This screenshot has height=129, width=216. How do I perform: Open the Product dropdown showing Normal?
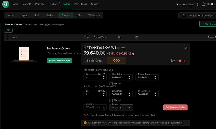pos(121,107)
